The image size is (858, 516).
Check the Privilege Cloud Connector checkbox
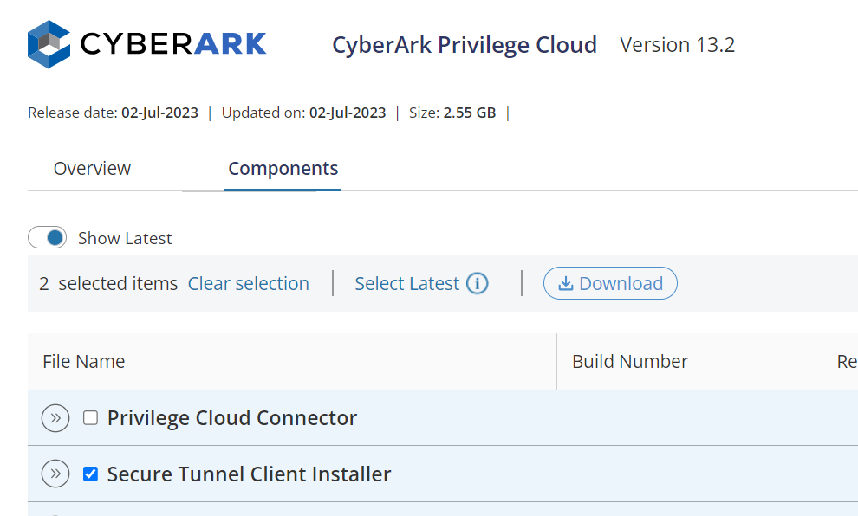(x=90, y=417)
